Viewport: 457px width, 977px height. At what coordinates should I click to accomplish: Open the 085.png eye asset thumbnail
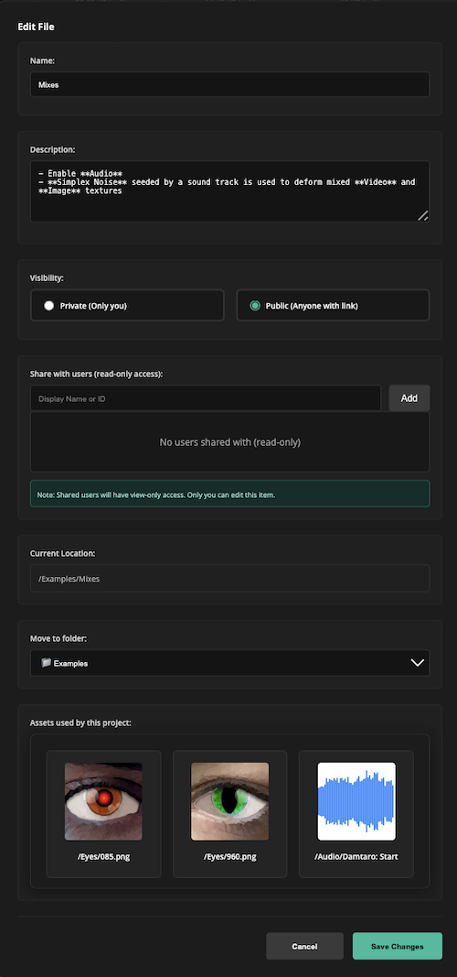pyautogui.click(x=103, y=801)
